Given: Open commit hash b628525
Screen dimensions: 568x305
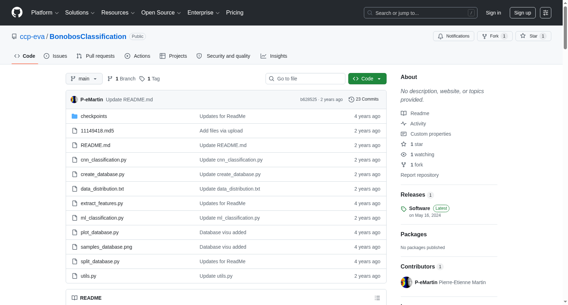Looking at the screenshot, I should coord(308,100).
